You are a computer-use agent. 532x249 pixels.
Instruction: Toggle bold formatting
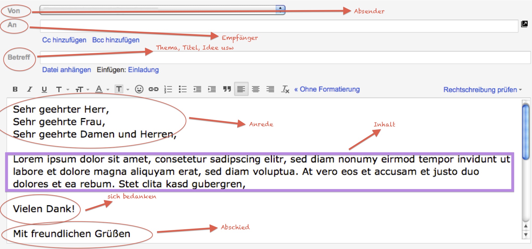coord(15,89)
